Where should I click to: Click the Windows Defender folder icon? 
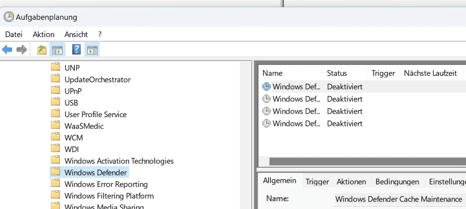pos(55,172)
